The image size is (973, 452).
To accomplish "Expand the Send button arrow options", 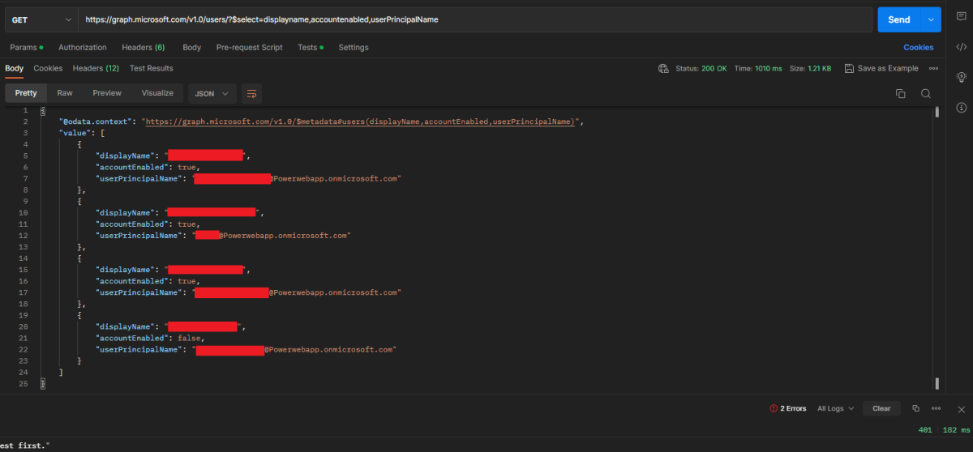I will point(931,19).
